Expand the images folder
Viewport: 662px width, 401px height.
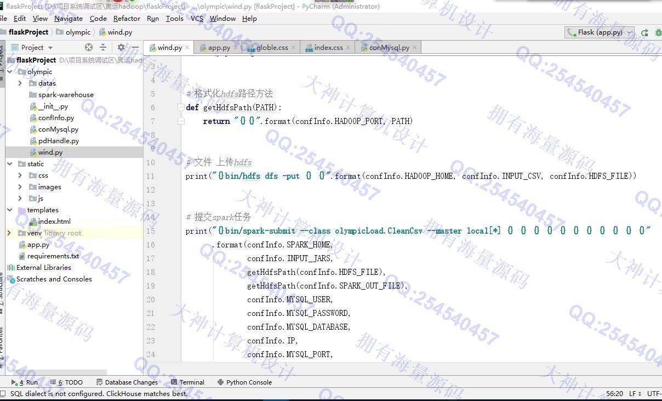click(x=20, y=187)
